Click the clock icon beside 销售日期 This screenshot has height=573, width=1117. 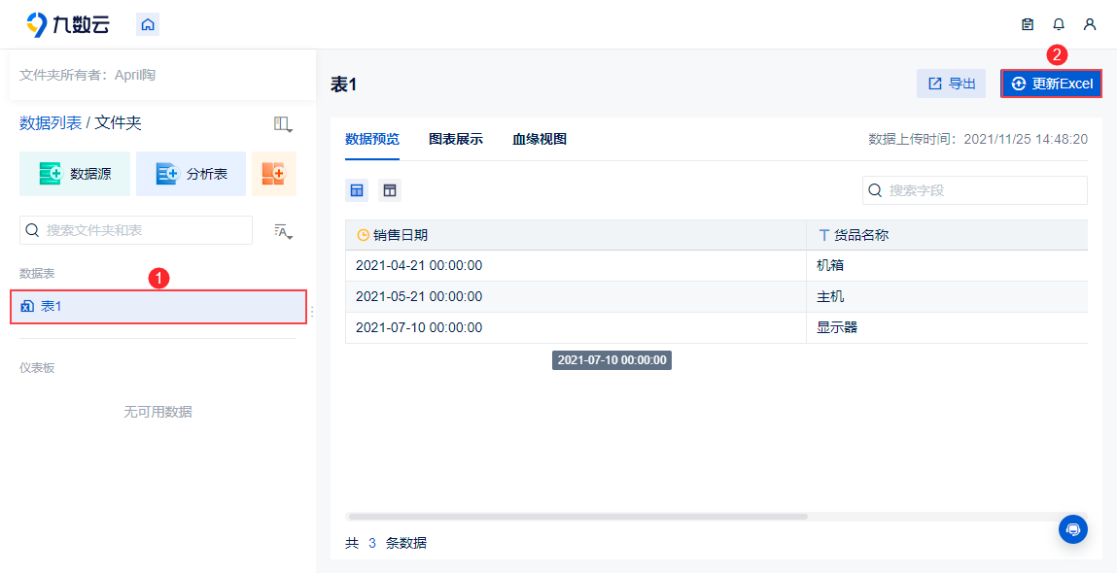(364, 235)
